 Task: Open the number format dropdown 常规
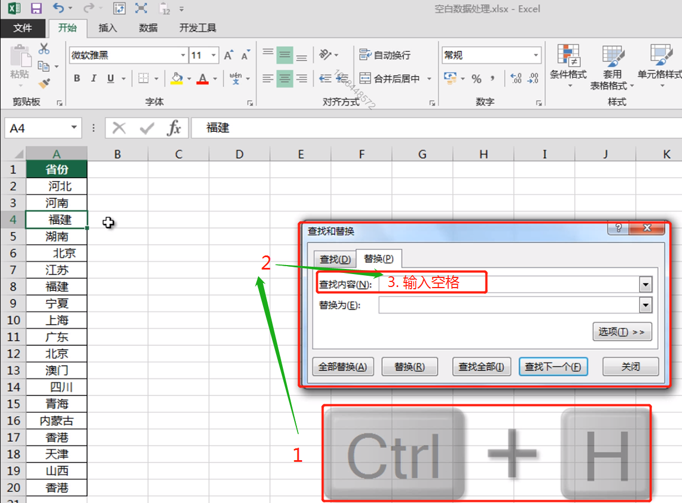(x=536, y=55)
